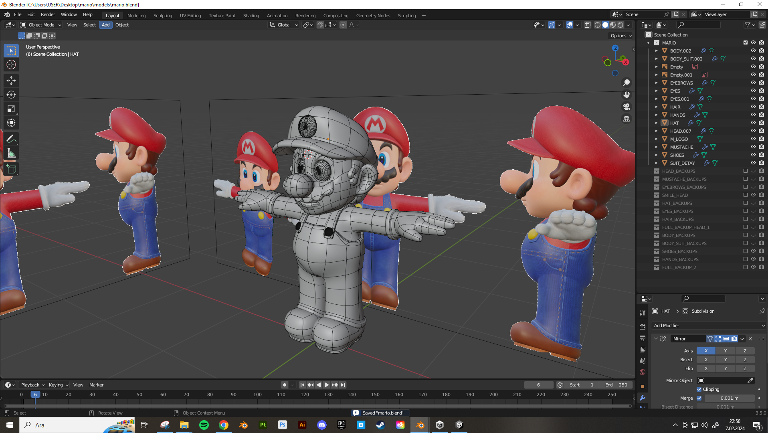
Task: Hide BODY.002 in the viewport
Action: point(753,51)
